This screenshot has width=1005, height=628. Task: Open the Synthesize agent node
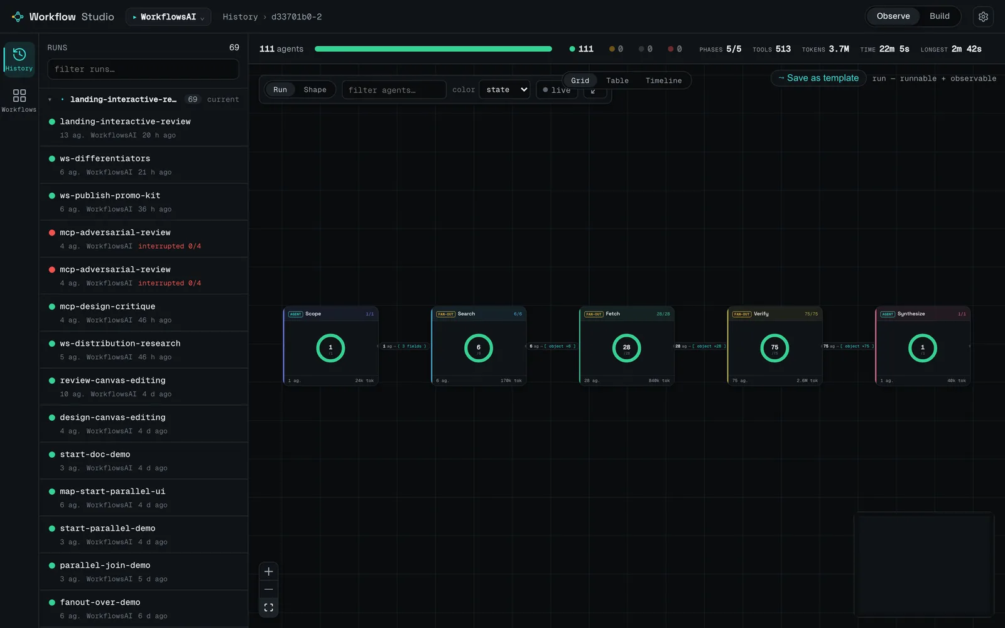click(x=923, y=345)
